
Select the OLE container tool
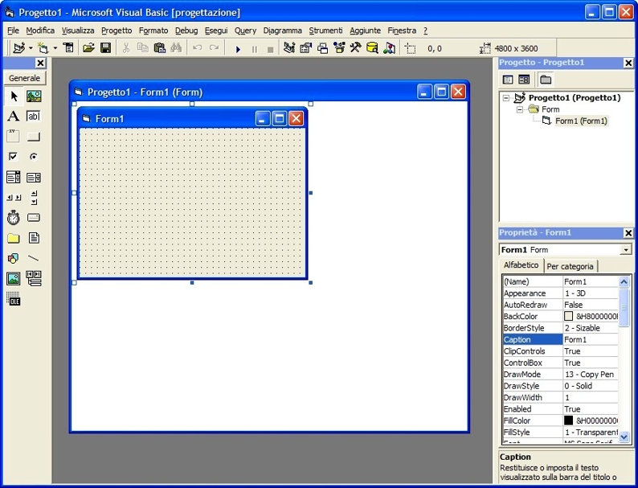(14, 299)
